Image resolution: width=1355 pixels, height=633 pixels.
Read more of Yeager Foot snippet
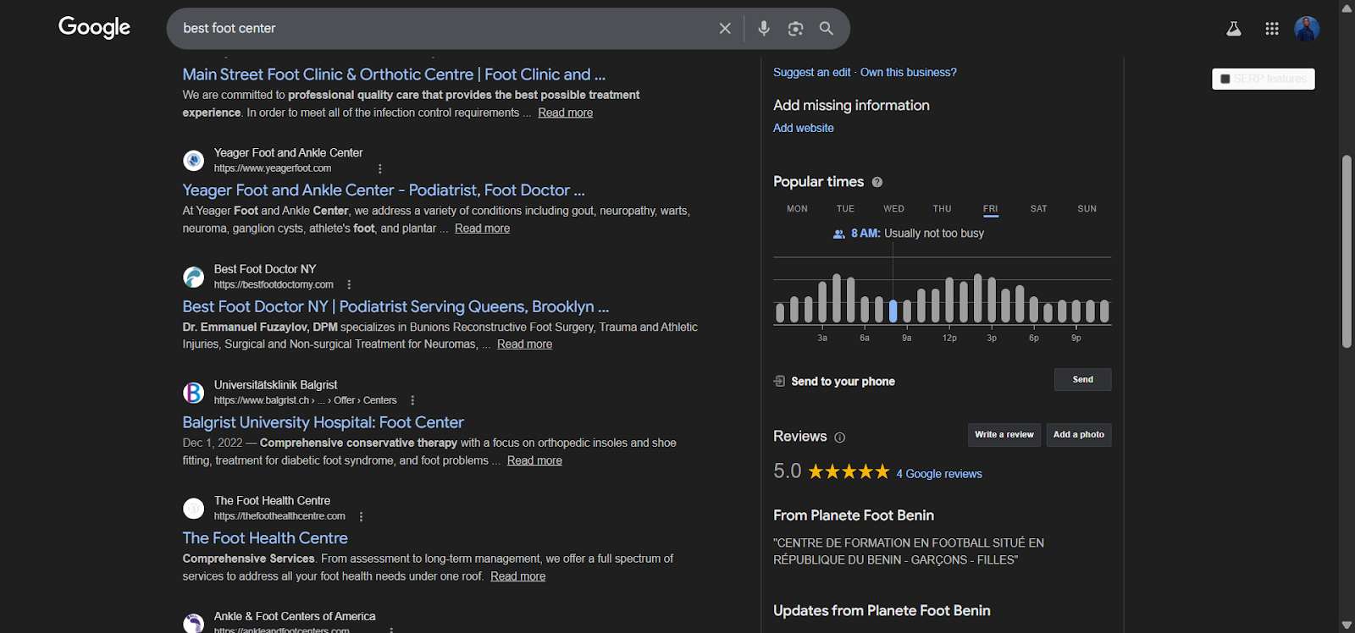point(482,228)
